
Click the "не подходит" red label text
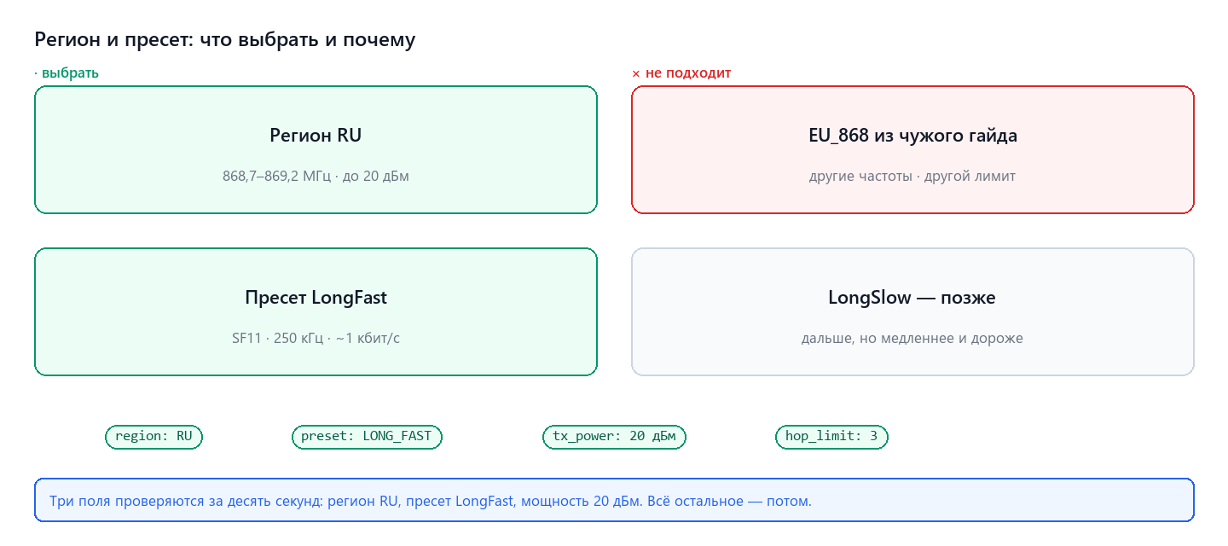[x=688, y=73]
